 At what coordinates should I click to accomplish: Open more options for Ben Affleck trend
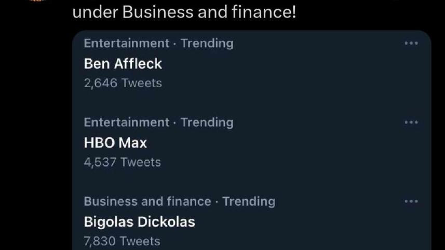(411, 44)
